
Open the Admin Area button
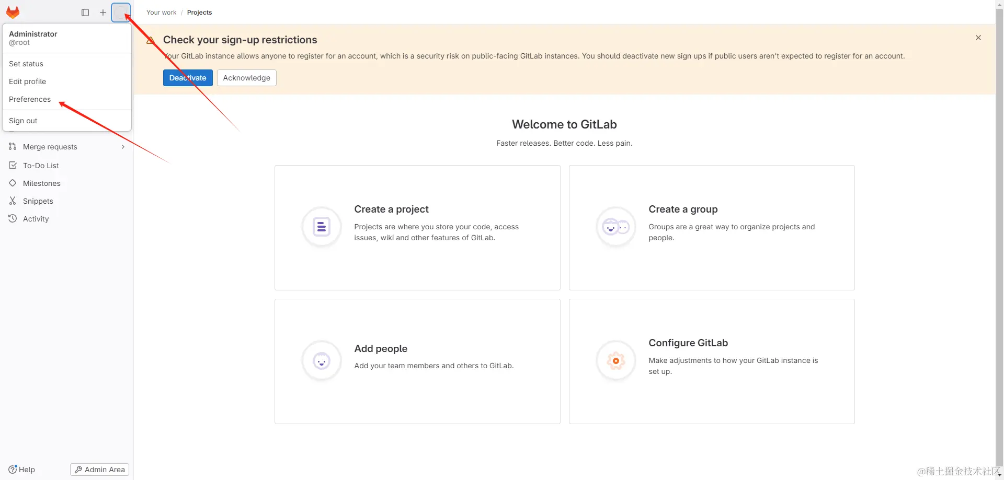tap(99, 470)
